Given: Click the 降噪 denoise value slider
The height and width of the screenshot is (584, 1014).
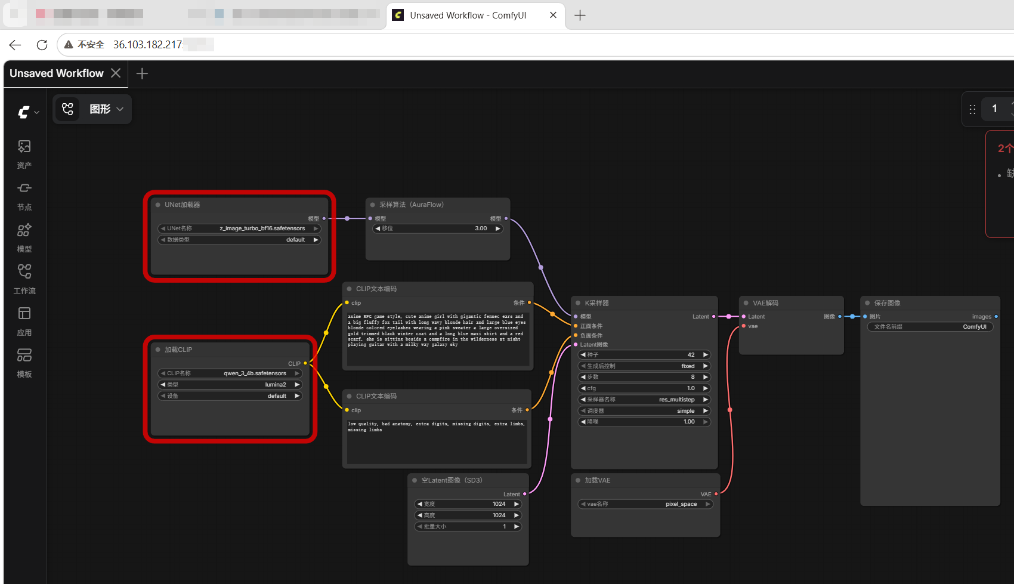Looking at the screenshot, I should coord(644,422).
